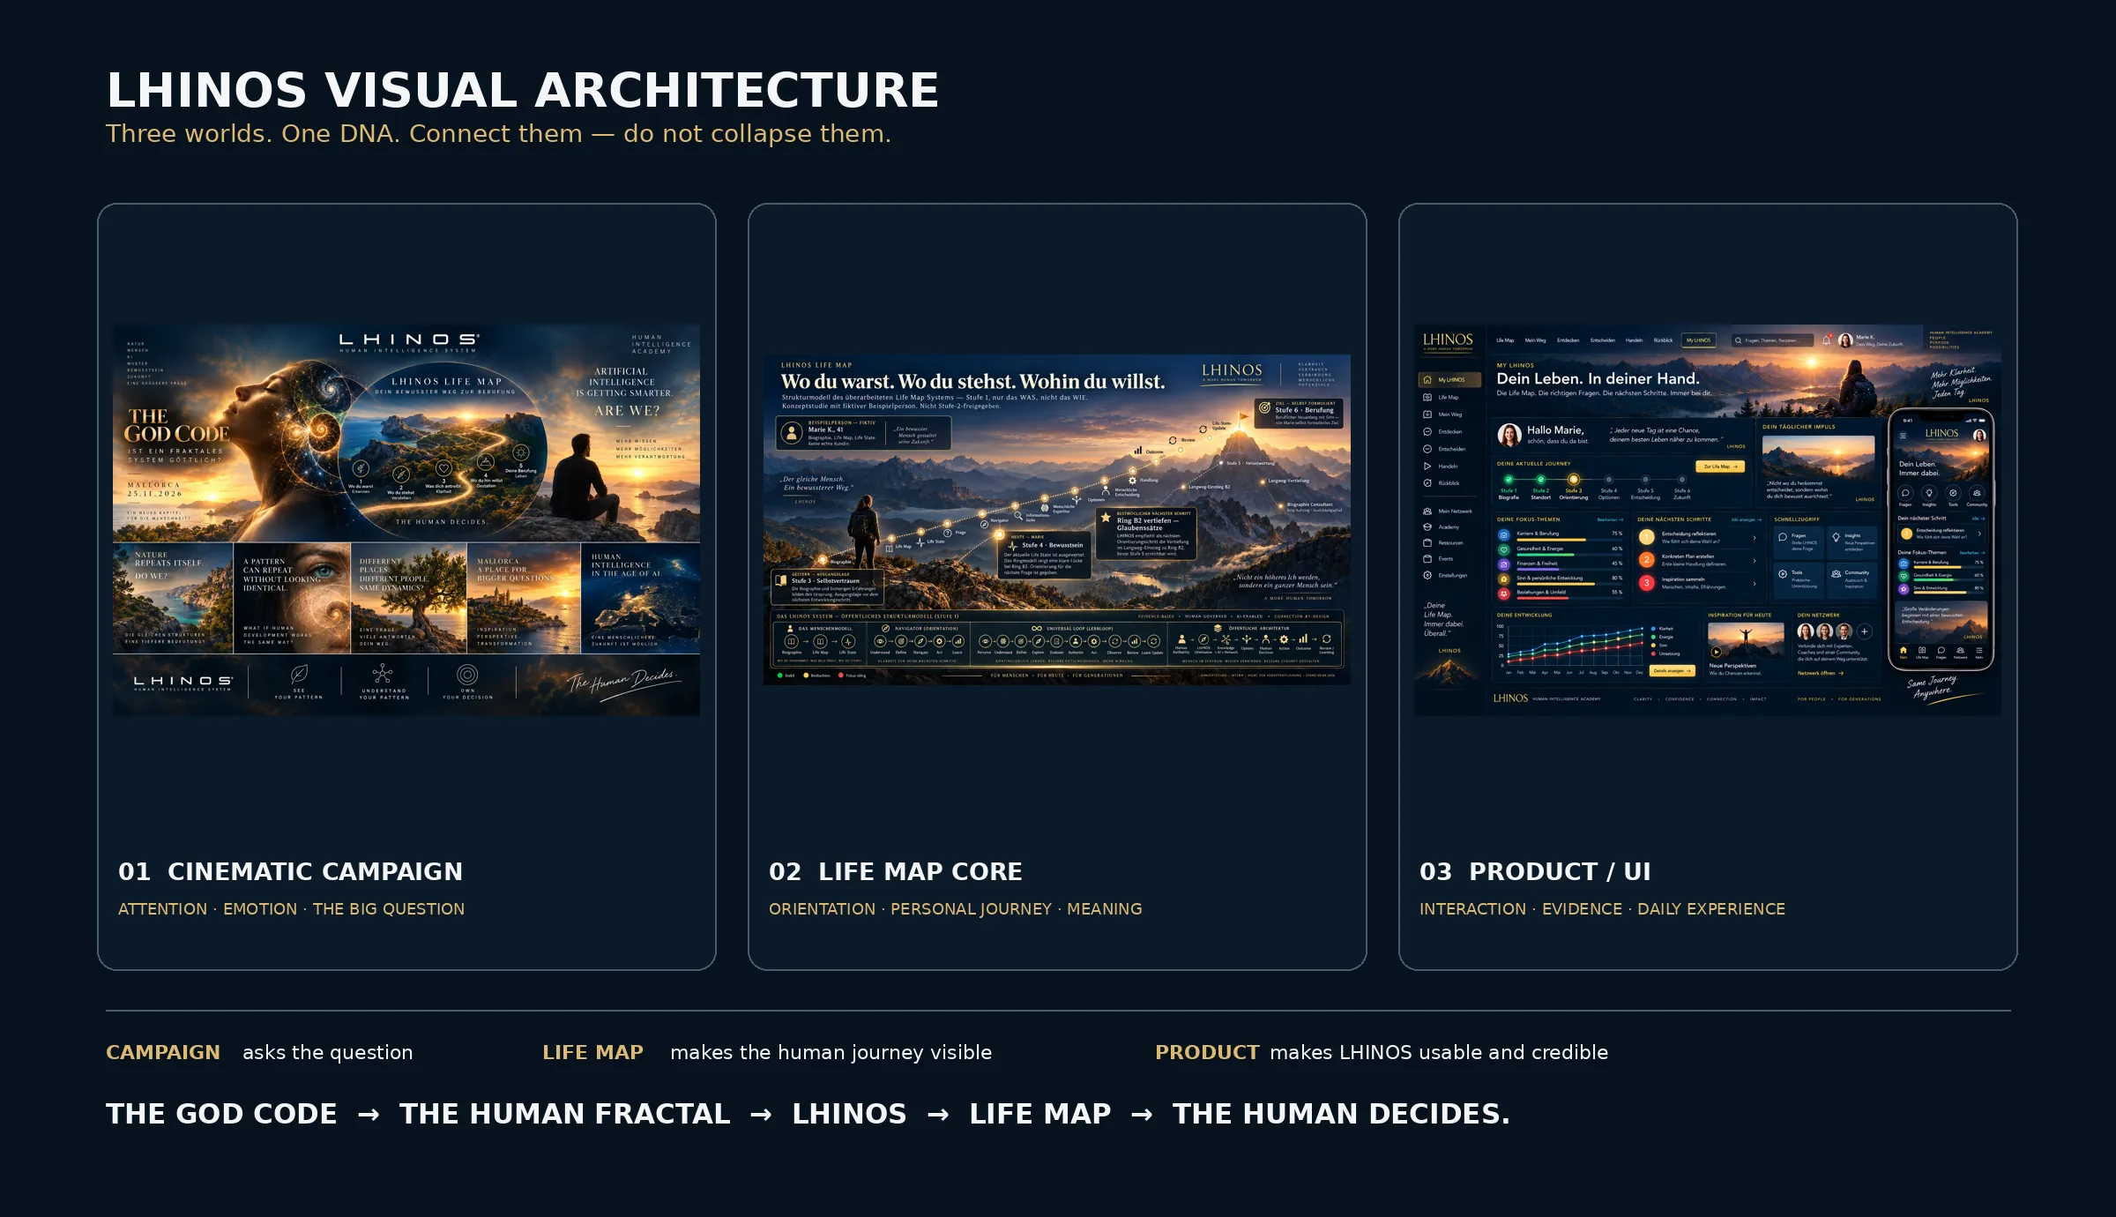Open the Ring B2 vertiefen recommendation card

(1145, 534)
